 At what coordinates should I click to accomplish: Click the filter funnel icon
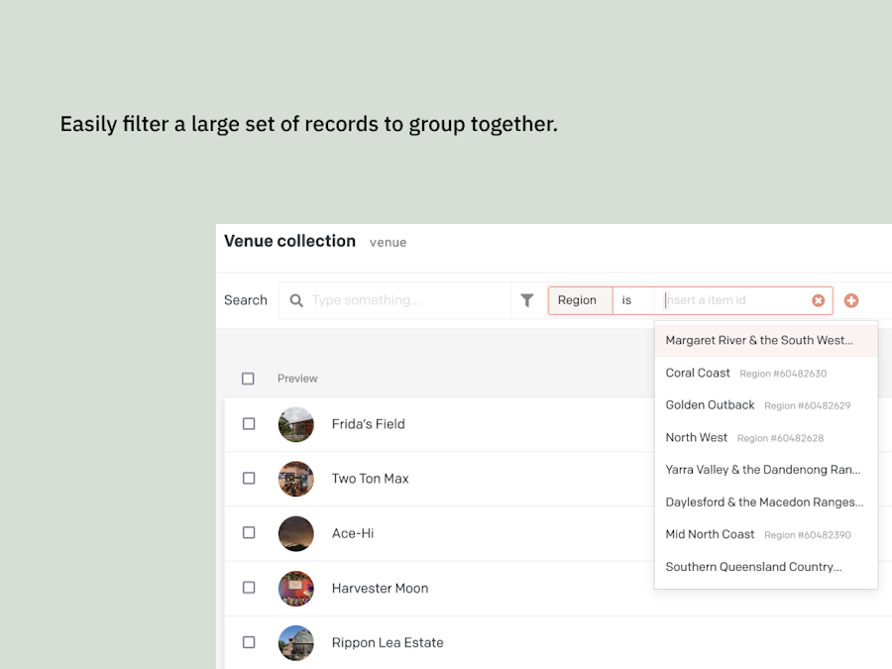(527, 300)
